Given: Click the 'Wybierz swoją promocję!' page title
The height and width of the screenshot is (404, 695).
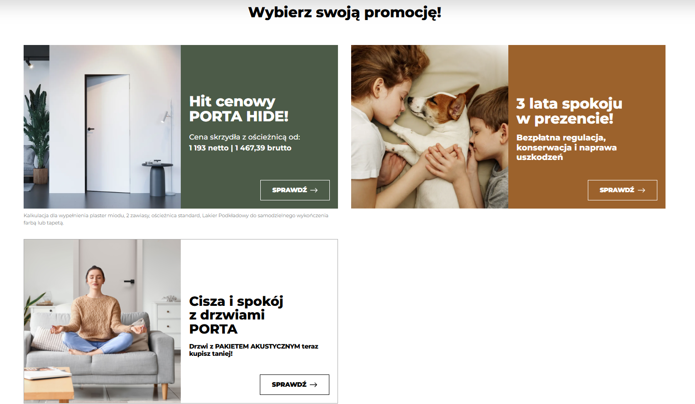Looking at the screenshot, I should coord(345,13).
